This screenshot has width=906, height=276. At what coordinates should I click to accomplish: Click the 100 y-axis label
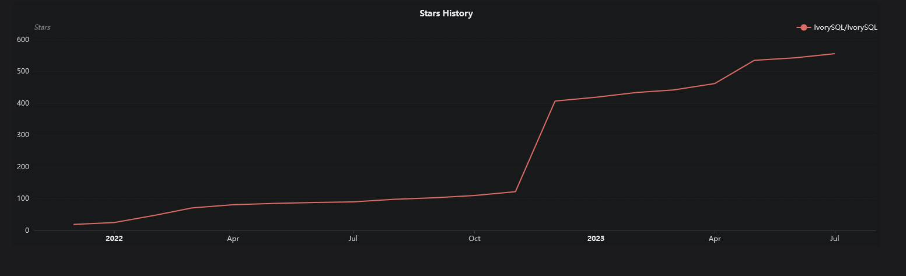(x=23, y=199)
